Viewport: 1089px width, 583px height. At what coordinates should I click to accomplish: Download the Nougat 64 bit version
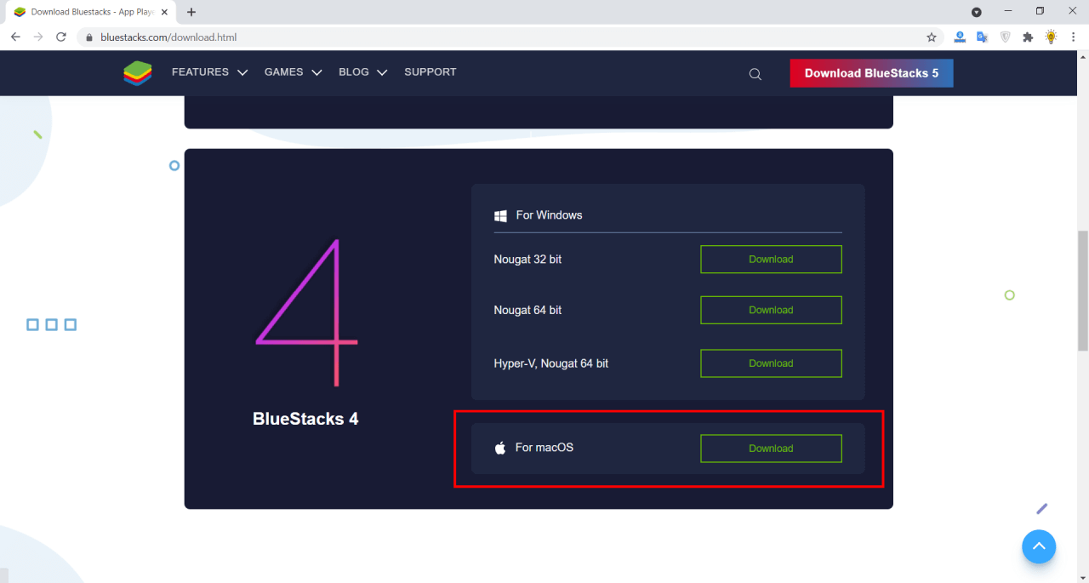[771, 311]
